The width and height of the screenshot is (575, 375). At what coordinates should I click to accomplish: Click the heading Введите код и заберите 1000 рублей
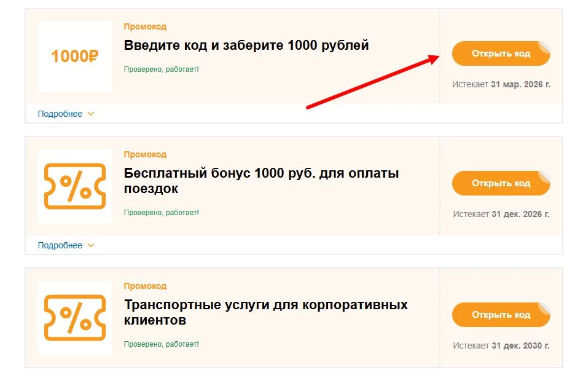[x=245, y=45]
